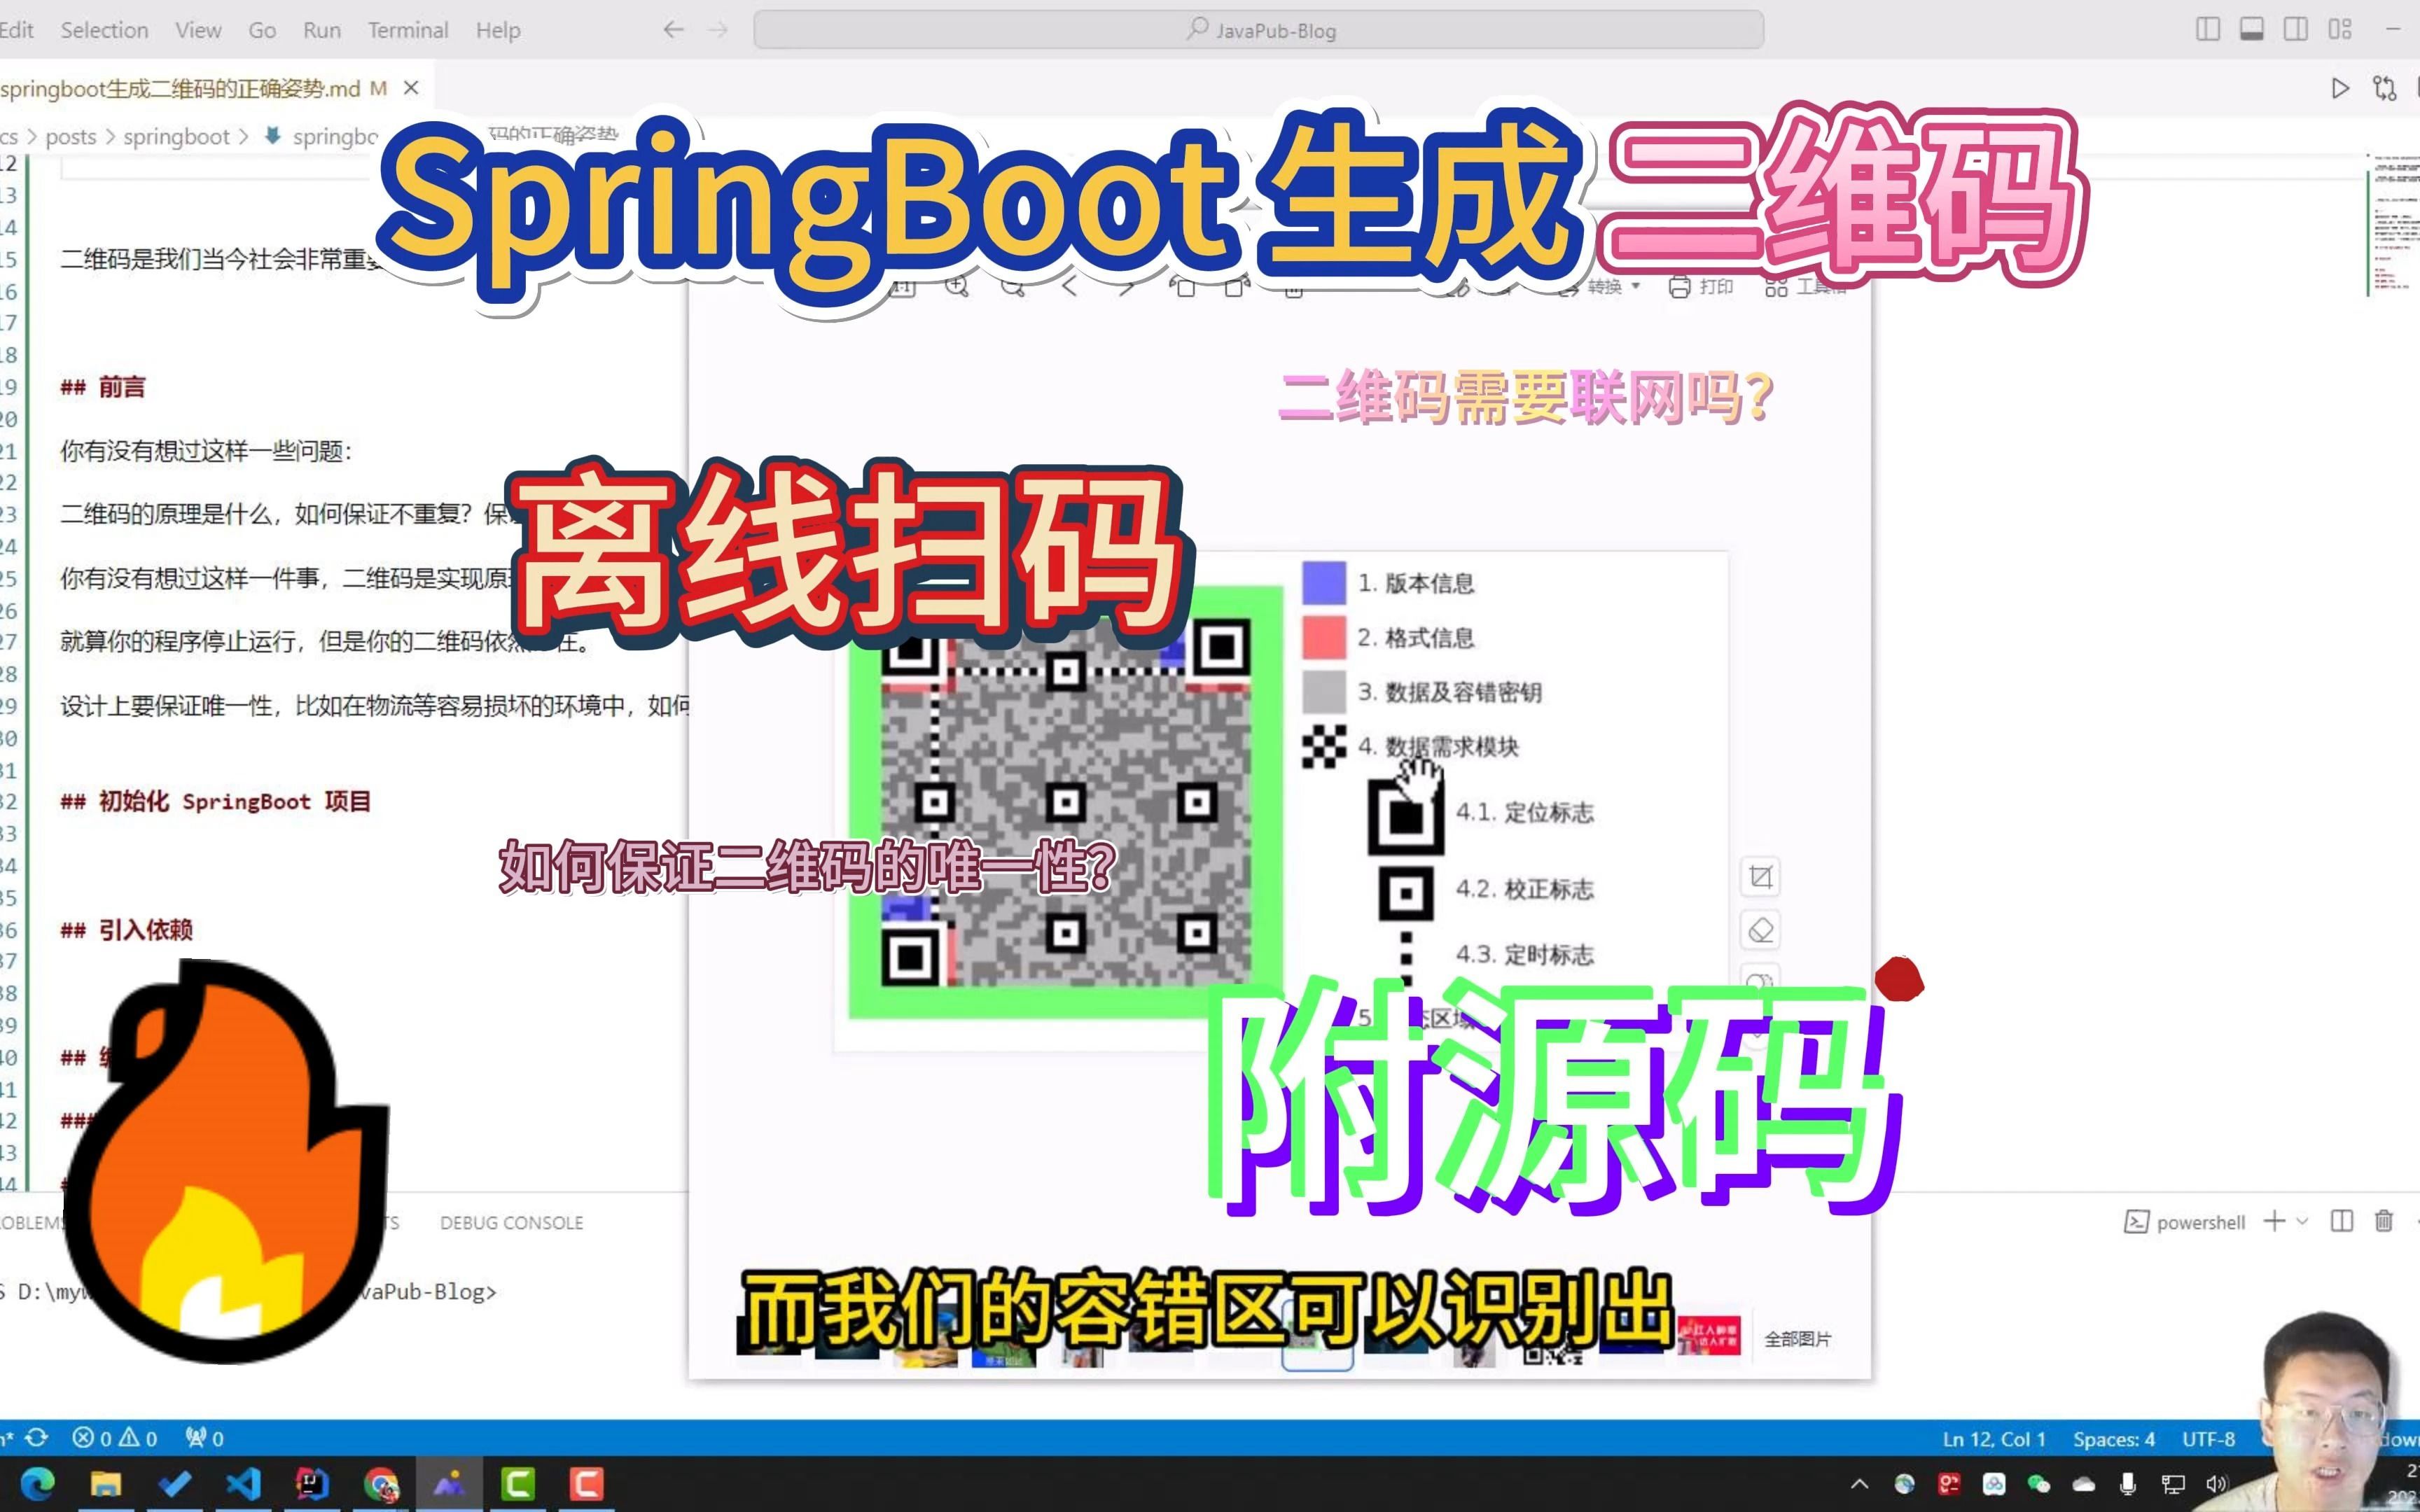Open the blue checkmark app on taskbar
Viewport: 2420px width, 1512px height.
click(x=174, y=1483)
